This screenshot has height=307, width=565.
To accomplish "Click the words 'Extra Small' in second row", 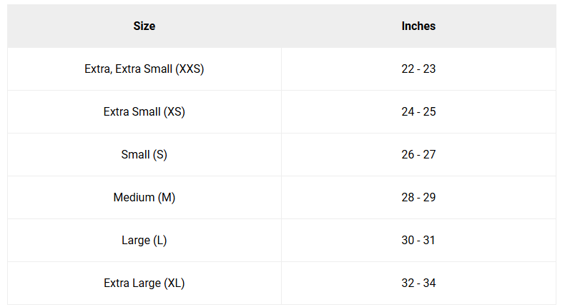I will coord(132,112).
